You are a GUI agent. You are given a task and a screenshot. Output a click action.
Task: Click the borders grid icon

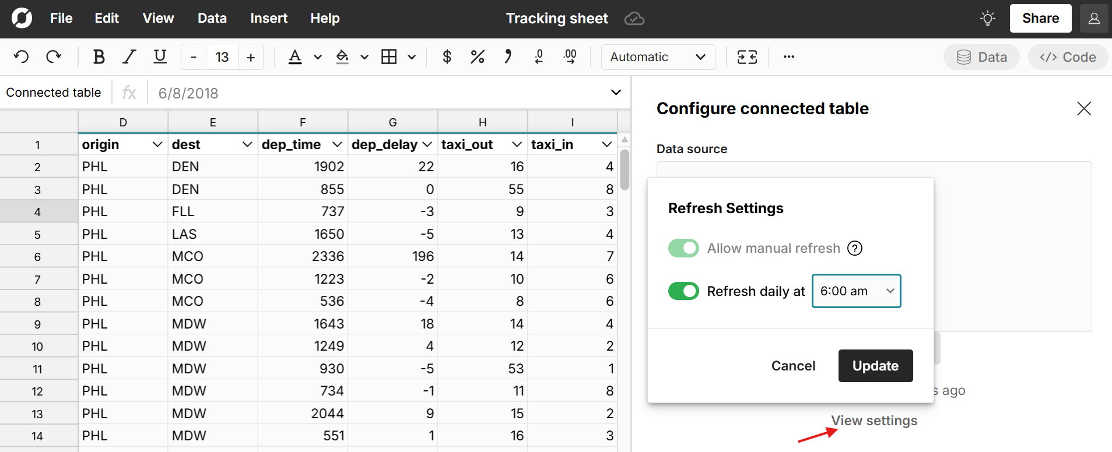[389, 57]
